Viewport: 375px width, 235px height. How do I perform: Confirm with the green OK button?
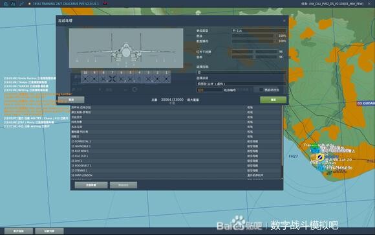(273, 100)
